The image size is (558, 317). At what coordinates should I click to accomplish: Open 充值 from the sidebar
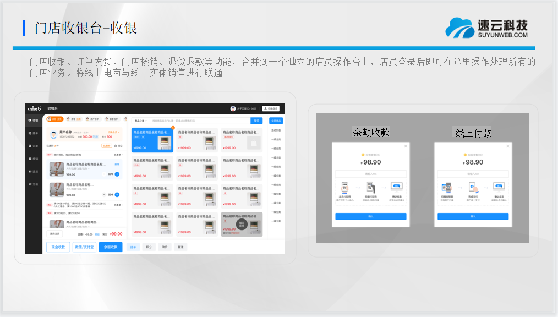point(34,184)
